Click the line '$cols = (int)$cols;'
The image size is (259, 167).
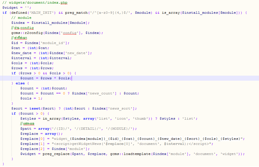point(32,63)
